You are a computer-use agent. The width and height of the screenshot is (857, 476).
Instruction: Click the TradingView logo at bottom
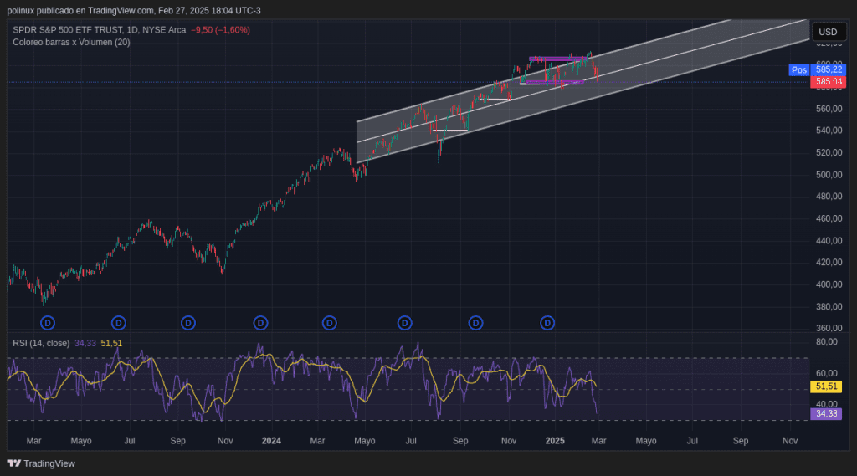point(41,463)
